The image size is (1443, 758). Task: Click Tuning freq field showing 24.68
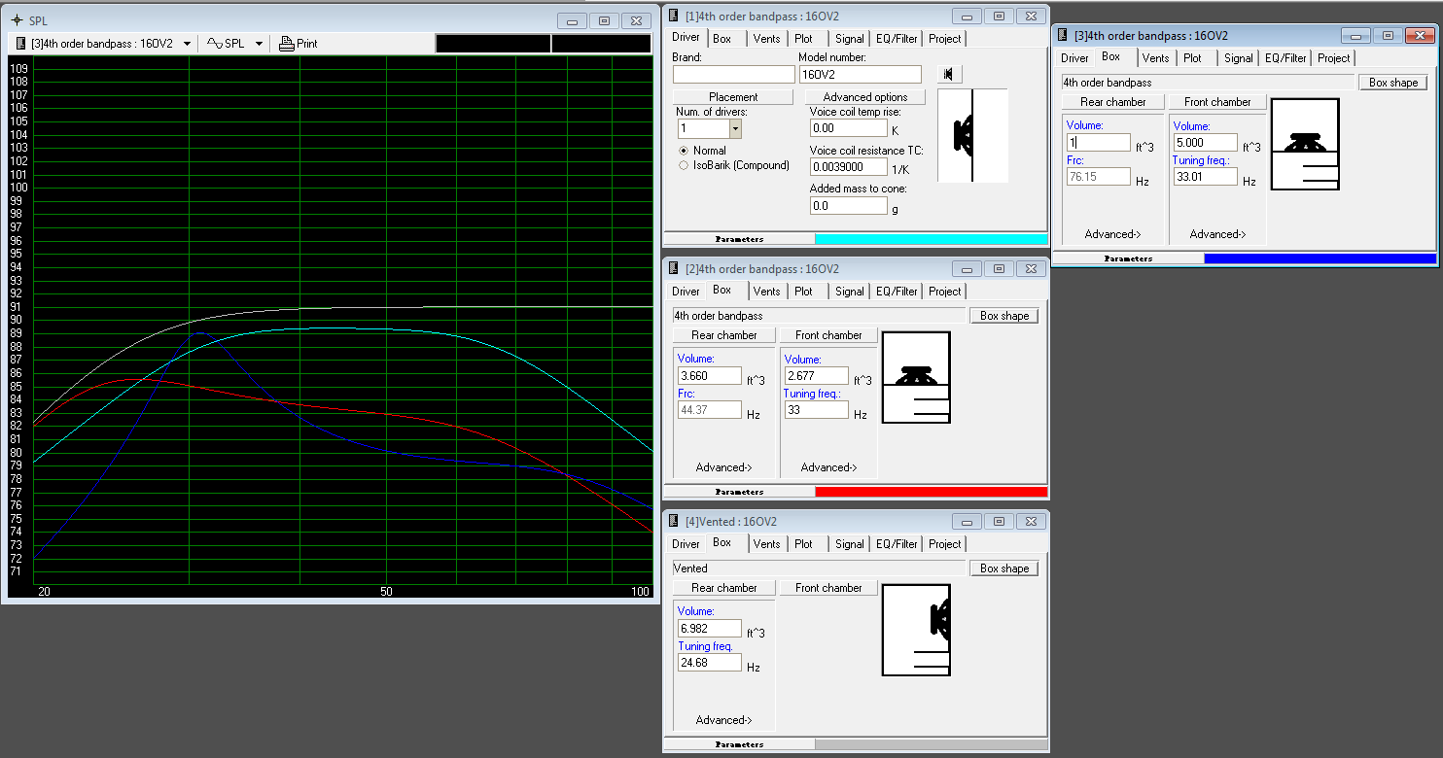click(x=709, y=663)
